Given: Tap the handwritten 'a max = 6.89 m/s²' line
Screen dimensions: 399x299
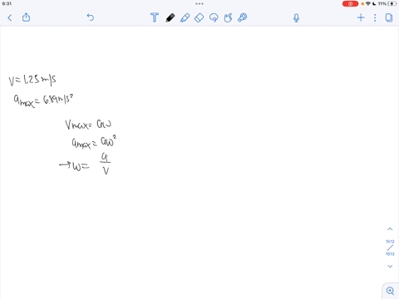Looking at the screenshot, I should [43, 100].
